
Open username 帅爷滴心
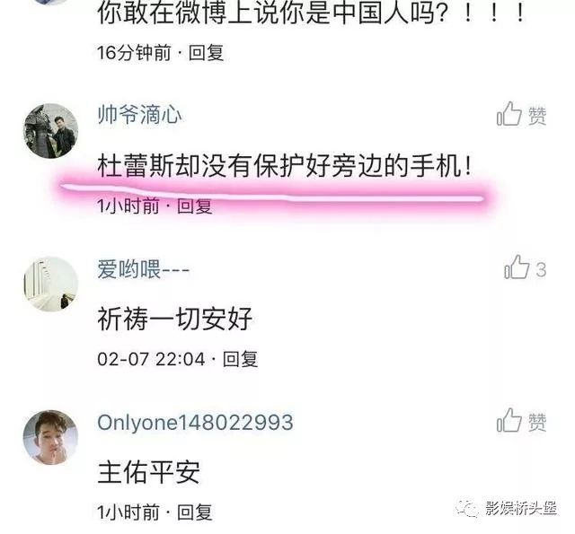[x=139, y=115]
